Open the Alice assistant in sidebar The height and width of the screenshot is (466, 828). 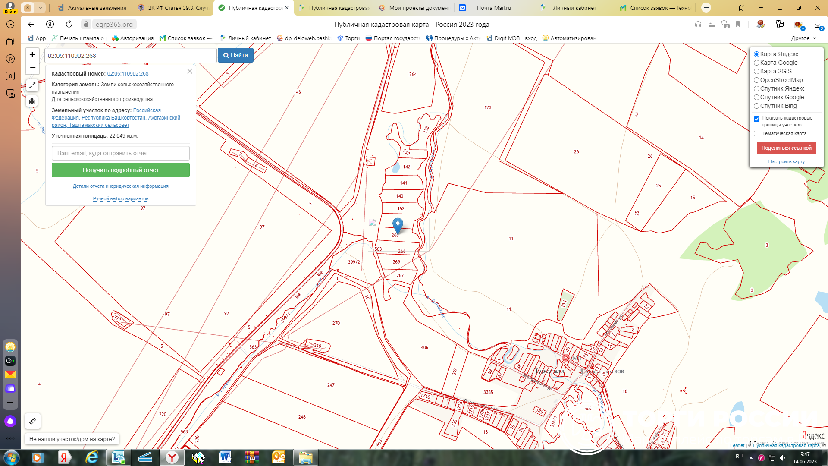click(x=10, y=421)
